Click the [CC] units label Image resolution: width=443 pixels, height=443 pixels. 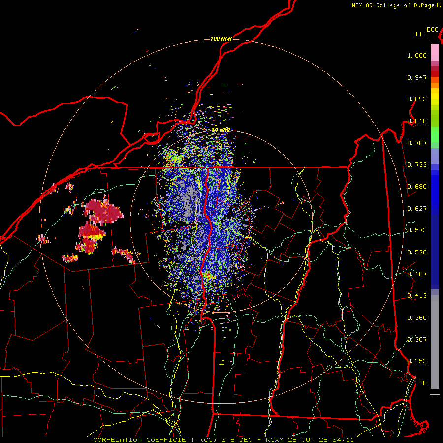pos(420,34)
